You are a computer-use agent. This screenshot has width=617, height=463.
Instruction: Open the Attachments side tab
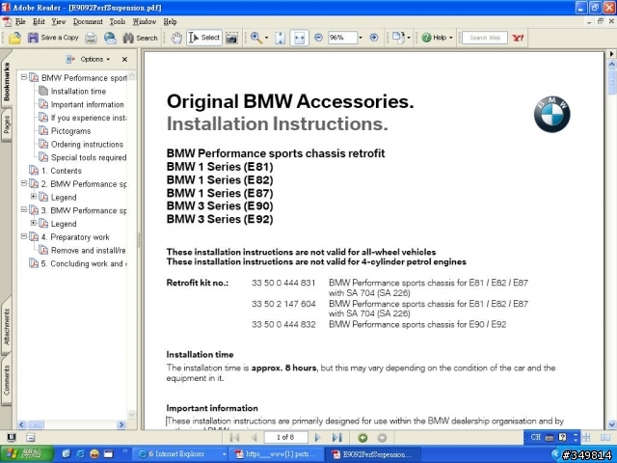tap(7, 327)
